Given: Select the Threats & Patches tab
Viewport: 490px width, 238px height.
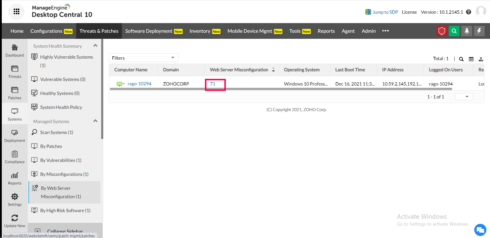Looking at the screenshot, I should pos(99,31).
